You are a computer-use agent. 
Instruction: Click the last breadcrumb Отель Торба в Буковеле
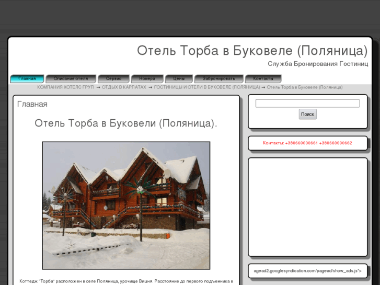304,87
